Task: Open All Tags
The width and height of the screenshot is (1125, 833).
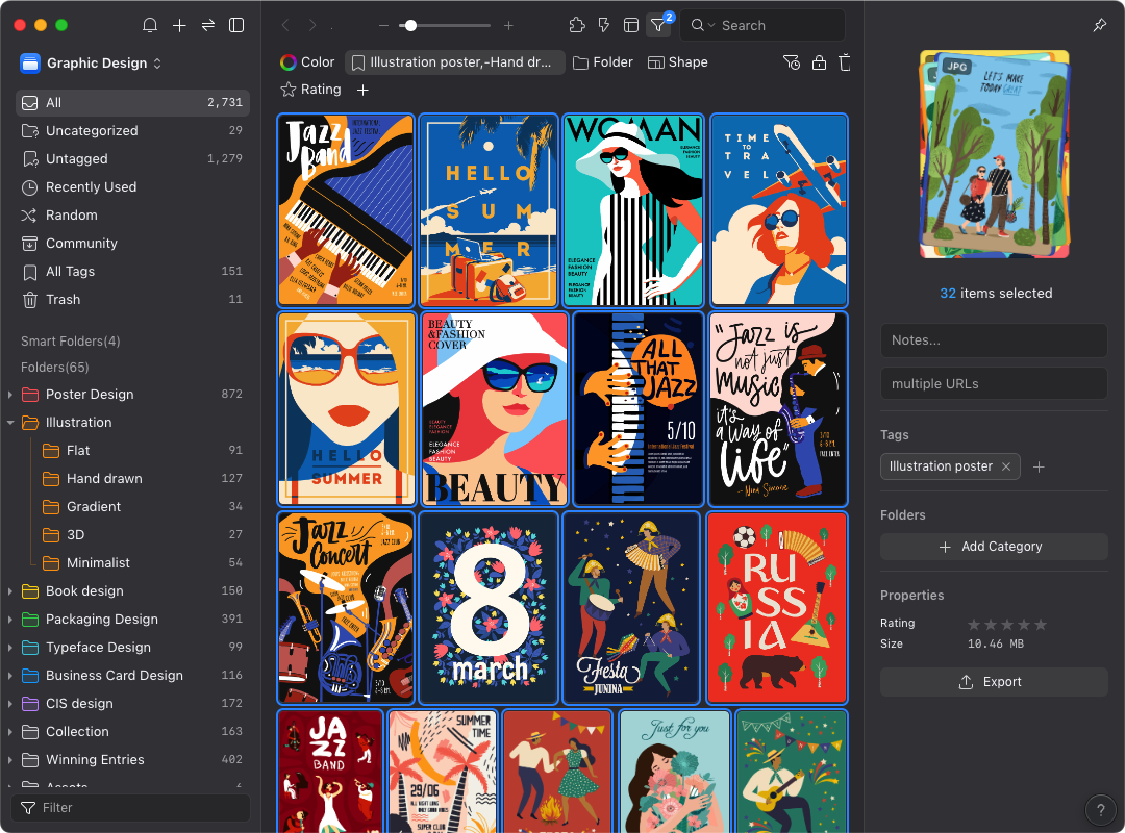Action: tap(132, 271)
